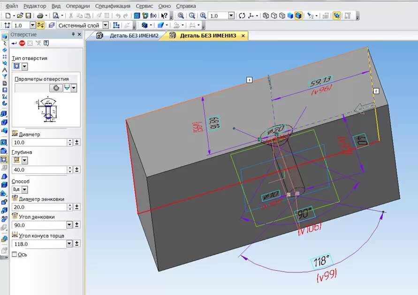Pin the Отверстие panel
This screenshot has height=295, width=418.
point(73,34)
